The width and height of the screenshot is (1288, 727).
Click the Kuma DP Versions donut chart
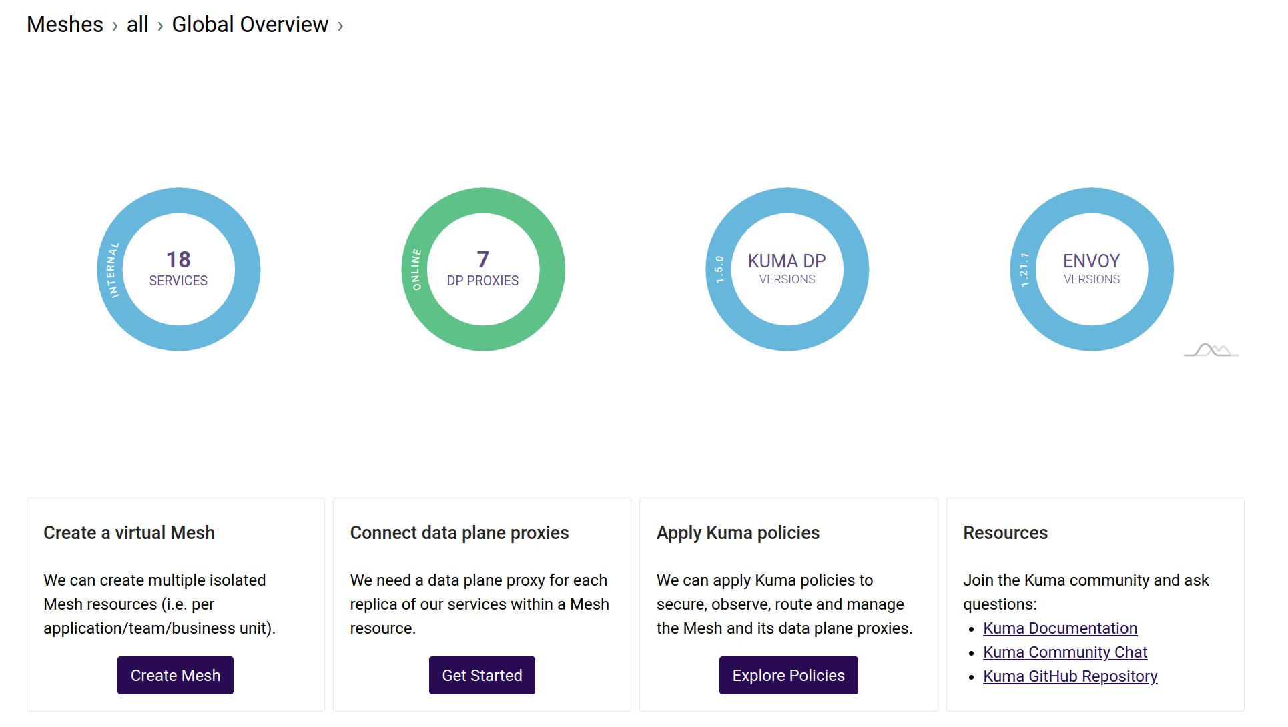[x=787, y=269]
